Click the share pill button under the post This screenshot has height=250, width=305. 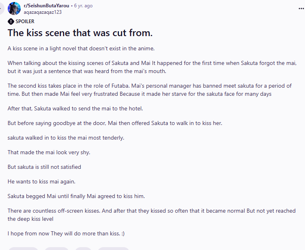[113, 248]
